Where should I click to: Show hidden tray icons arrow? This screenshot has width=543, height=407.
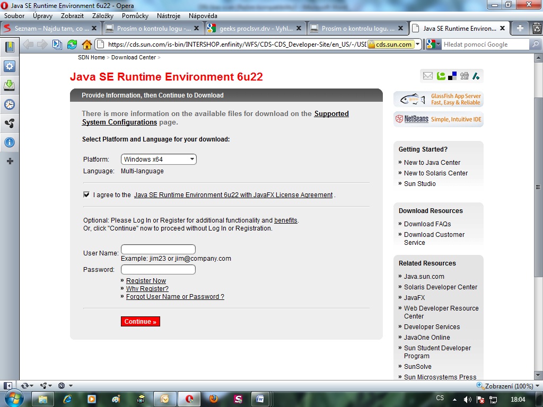[x=454, y=400]
